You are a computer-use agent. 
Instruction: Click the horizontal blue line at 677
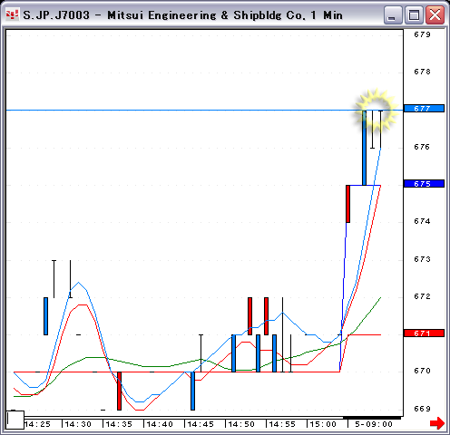pos(181,111)
